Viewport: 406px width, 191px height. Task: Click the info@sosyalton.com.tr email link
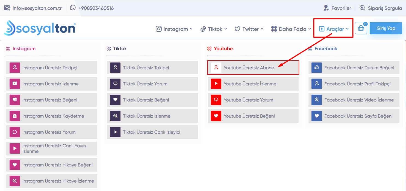[37, 8]
